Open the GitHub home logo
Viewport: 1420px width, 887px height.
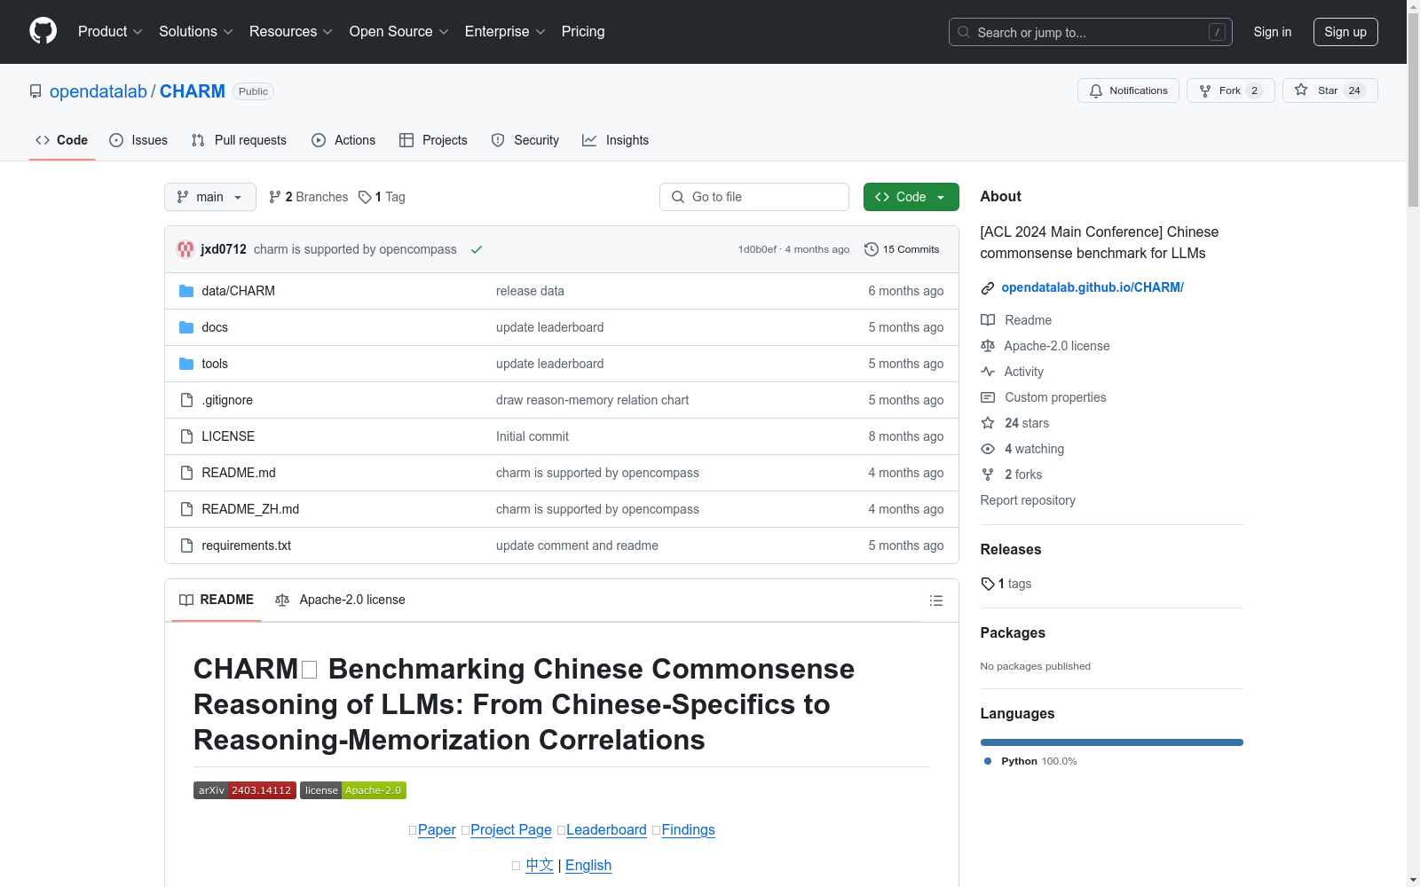tap(43, 31)
